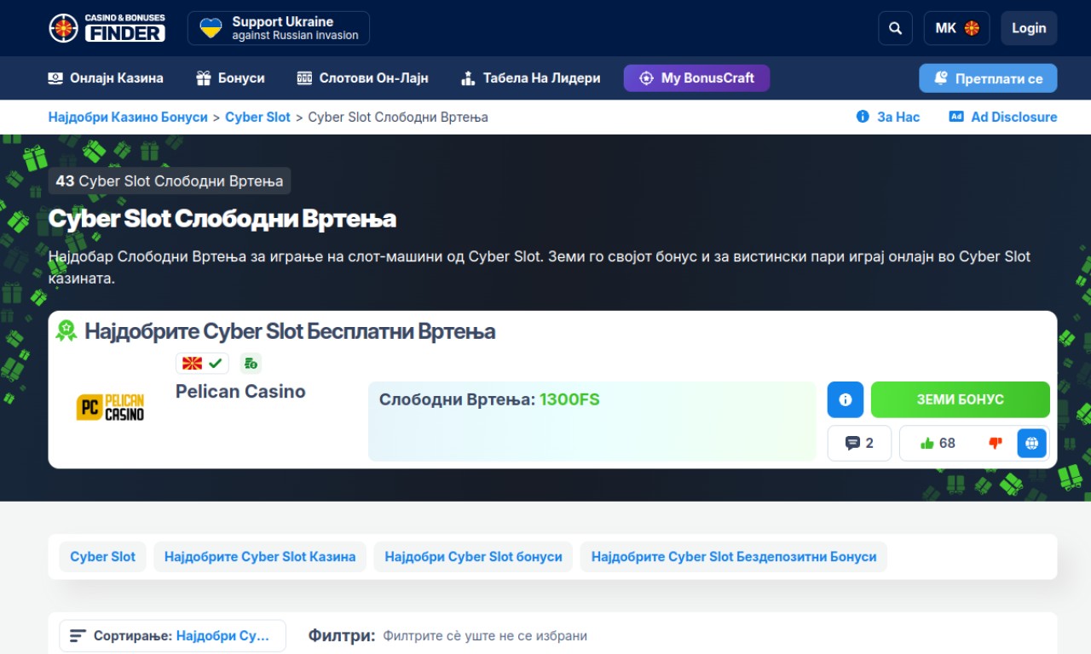The height and width of the screenshot is (654, 1091).
Task: Click the green ЗЕМИ БОНУС button
Action: point(960,399)
